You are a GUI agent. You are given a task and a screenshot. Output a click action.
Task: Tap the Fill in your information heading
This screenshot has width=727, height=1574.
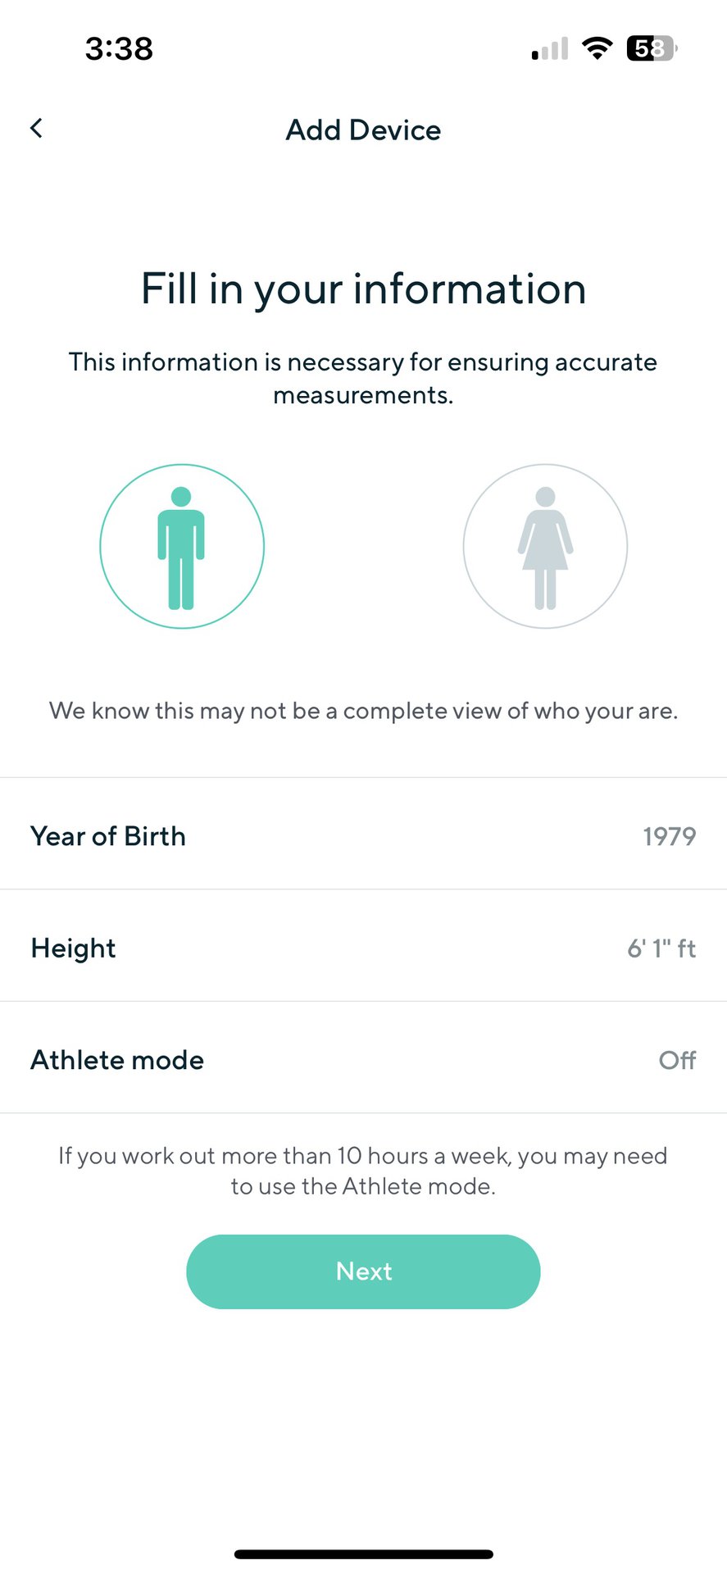tap(363, 289)
